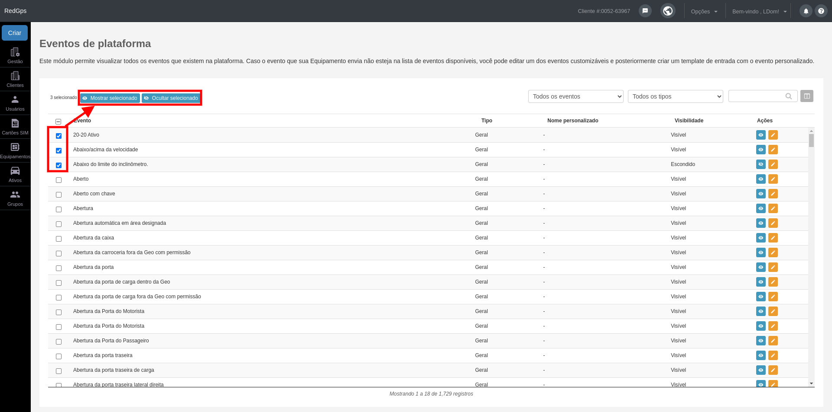Open the chat messages icon in top bar

click(x=645, y=11)
